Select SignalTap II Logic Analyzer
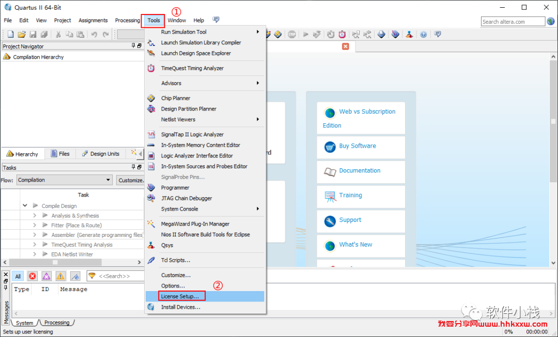This screenshot has height=337, width=558. coord(205,134)
